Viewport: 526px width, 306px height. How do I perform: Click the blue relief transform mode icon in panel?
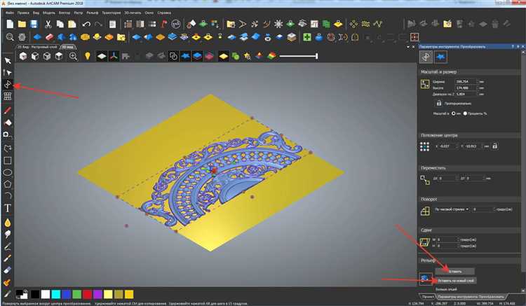point(441,57)
